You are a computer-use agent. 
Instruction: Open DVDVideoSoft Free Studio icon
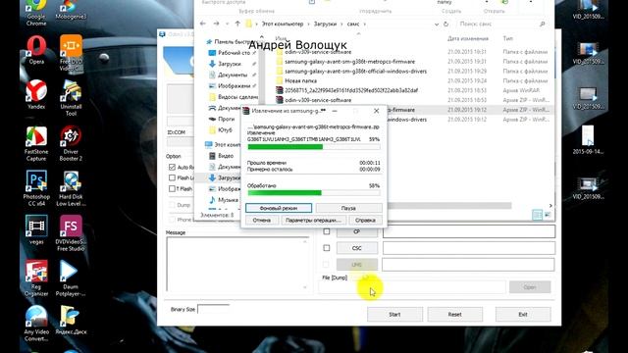pos(71,233)
